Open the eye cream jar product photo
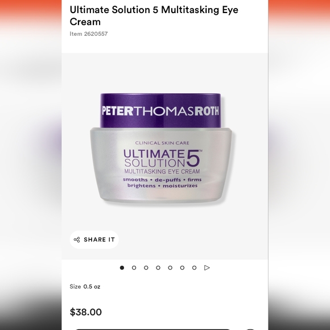The image size is (330, 330). coord(161,148)
